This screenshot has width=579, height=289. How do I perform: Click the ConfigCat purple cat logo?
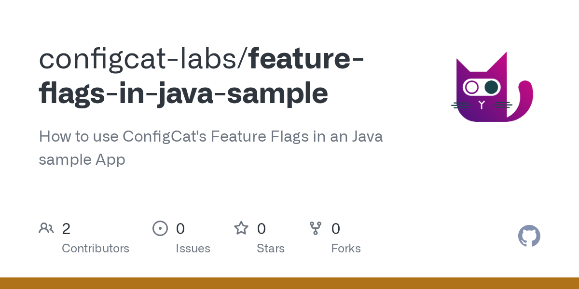(x=492, y=87)
